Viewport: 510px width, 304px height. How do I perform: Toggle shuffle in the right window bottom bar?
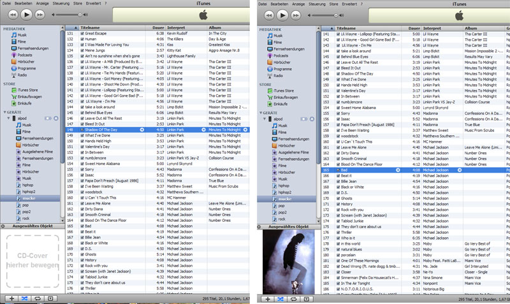[280, 299]
